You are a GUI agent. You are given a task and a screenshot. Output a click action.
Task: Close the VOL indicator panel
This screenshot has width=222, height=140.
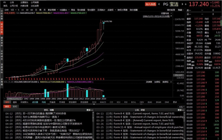(171, 82)
